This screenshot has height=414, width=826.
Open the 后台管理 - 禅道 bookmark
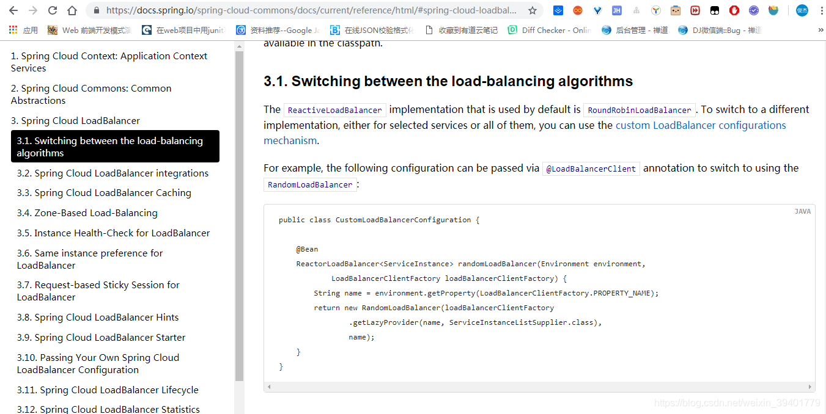[635, 30]
